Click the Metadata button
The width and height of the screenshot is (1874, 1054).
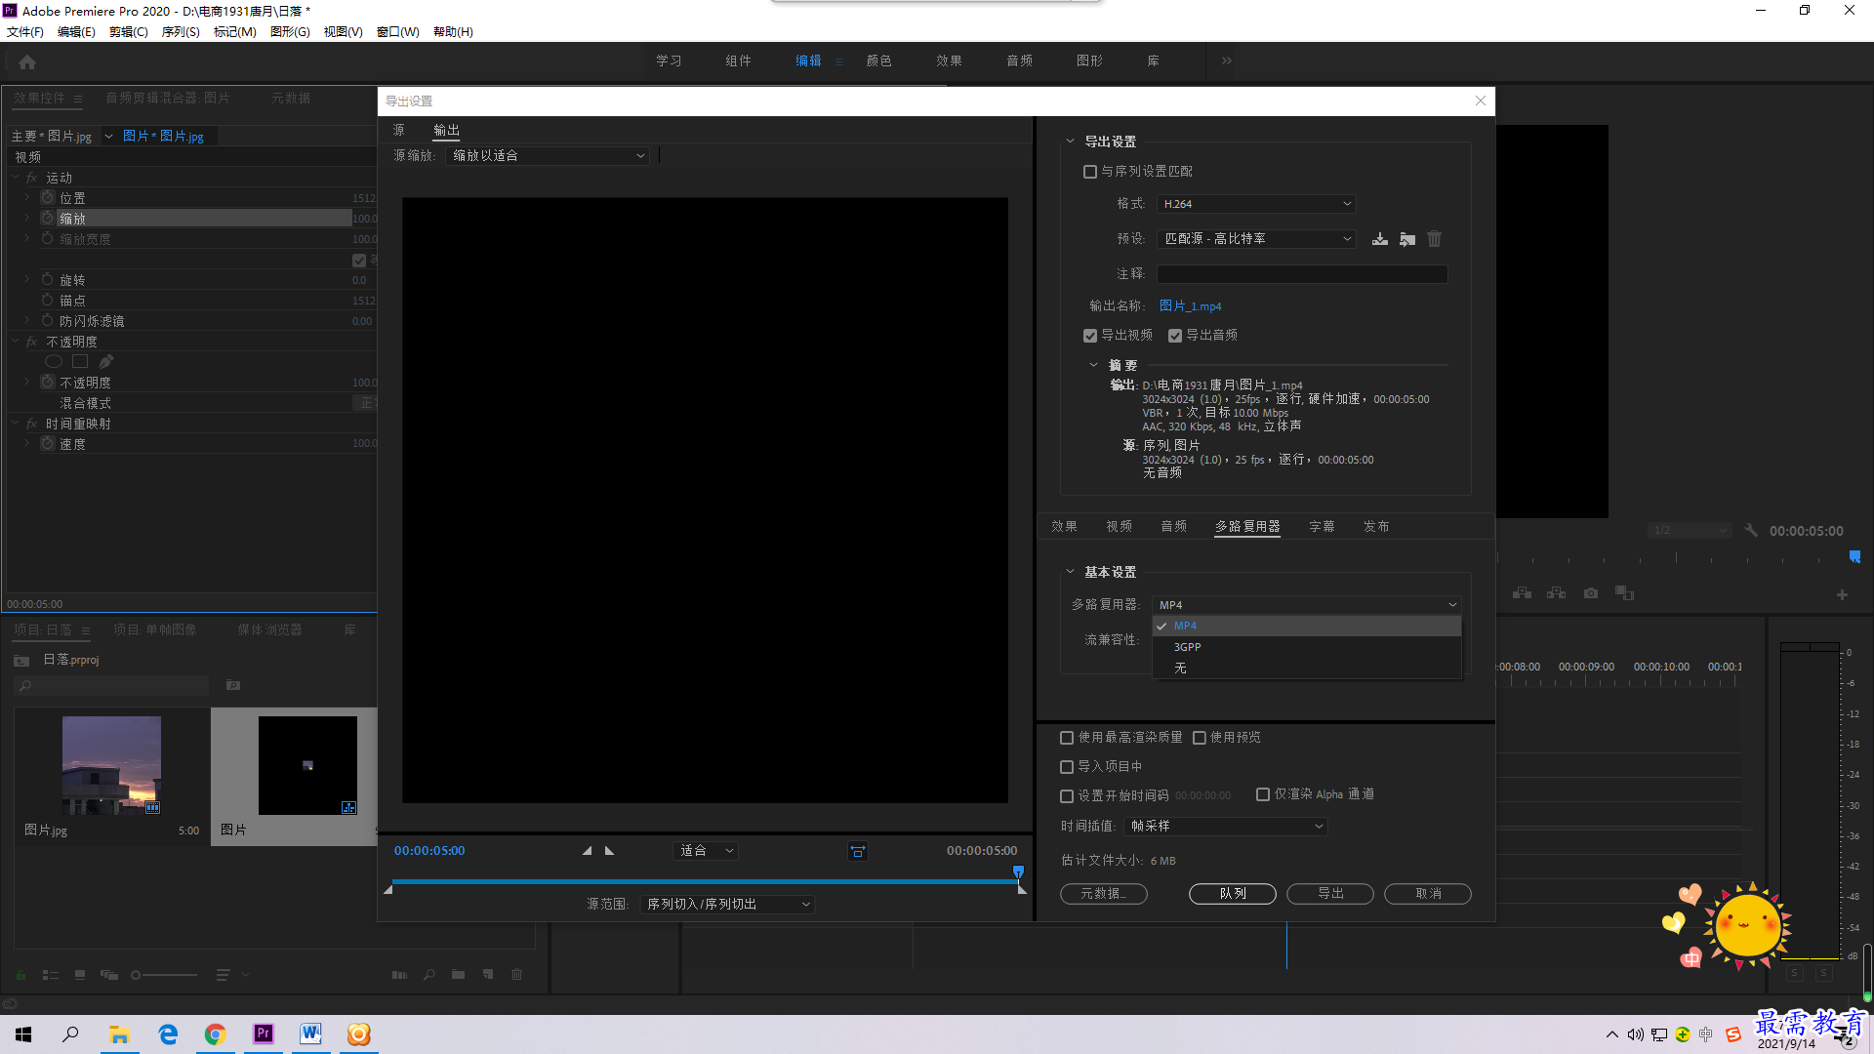[1103, 894]
